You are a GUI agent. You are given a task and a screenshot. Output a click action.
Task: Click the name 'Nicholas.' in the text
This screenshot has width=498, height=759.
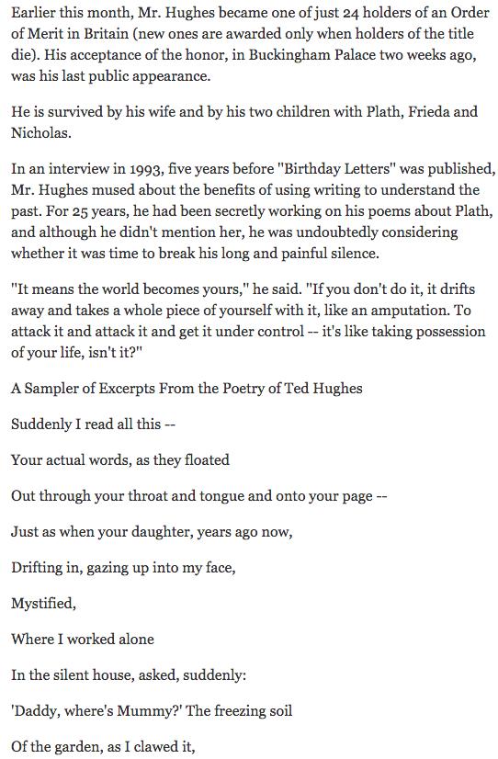click(x=41, y=132)
